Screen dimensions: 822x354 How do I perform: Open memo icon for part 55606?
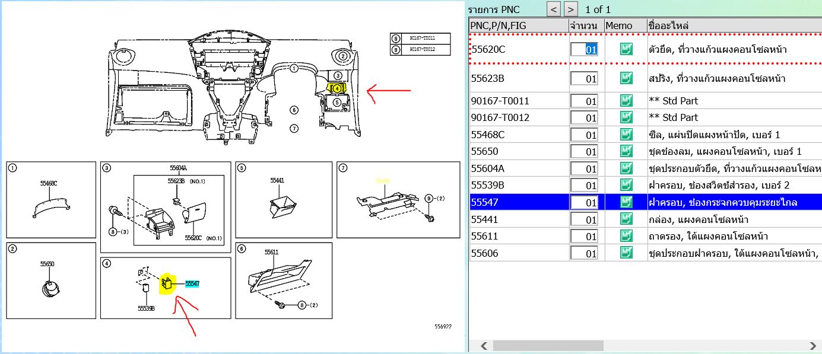pos(626,253)
